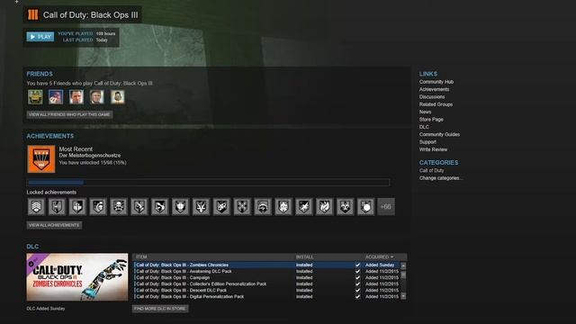Click the achievements progress bar
The image size is (576, 324).
tap(208, 182)
